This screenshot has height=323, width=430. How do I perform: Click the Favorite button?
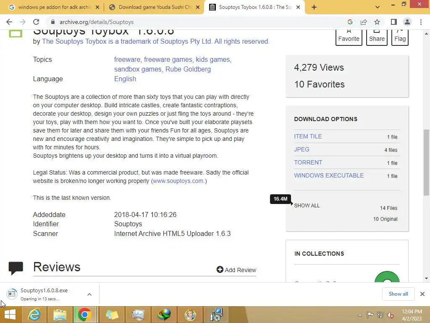349,37
